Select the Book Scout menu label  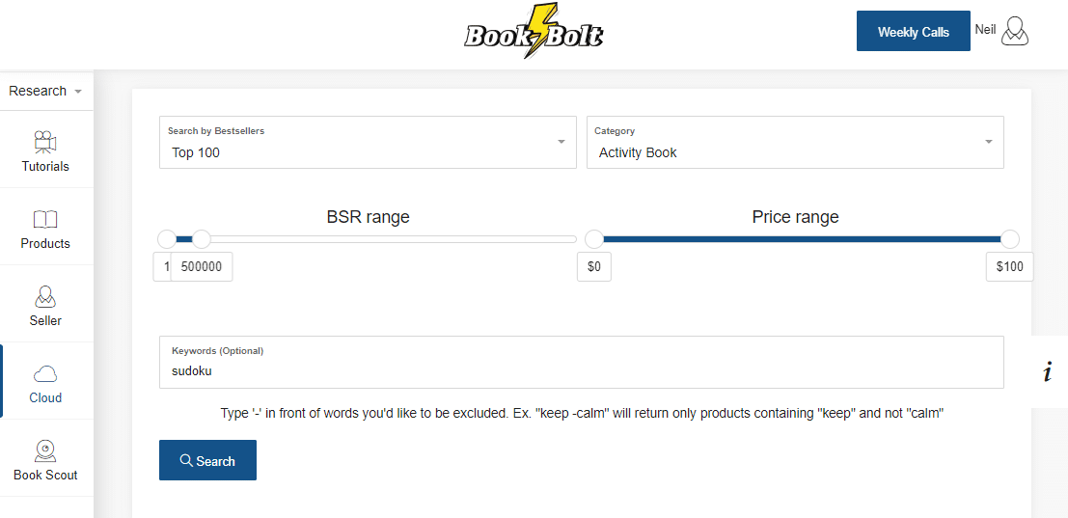(45, 476)
